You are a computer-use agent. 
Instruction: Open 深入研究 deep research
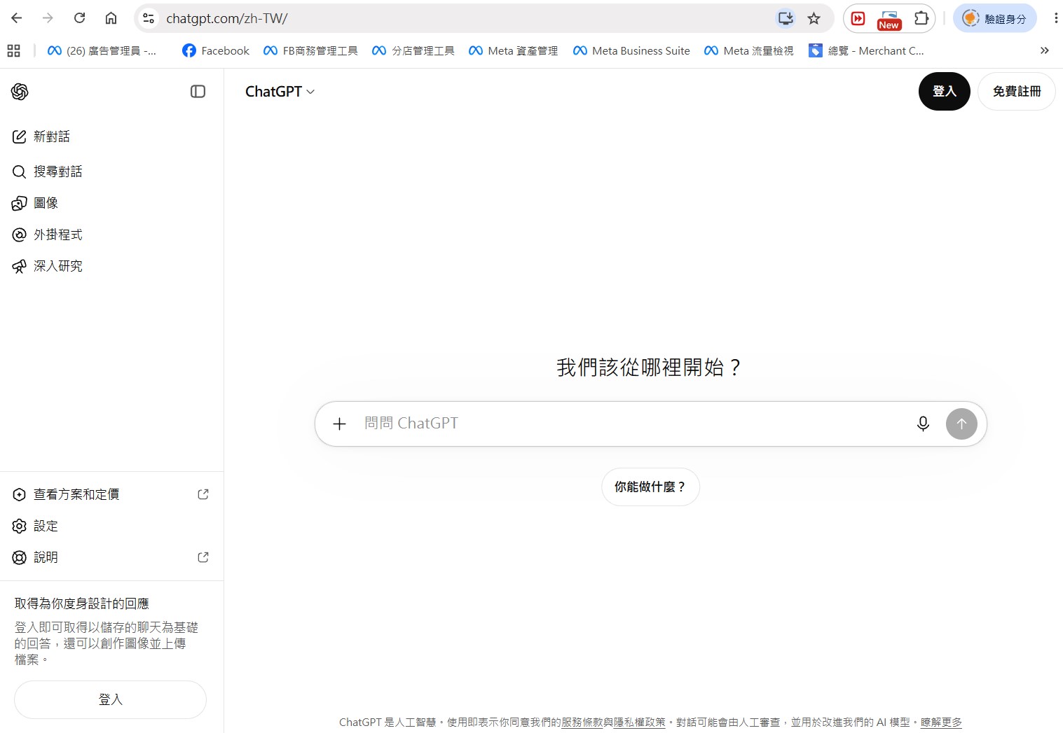(48, 266)
